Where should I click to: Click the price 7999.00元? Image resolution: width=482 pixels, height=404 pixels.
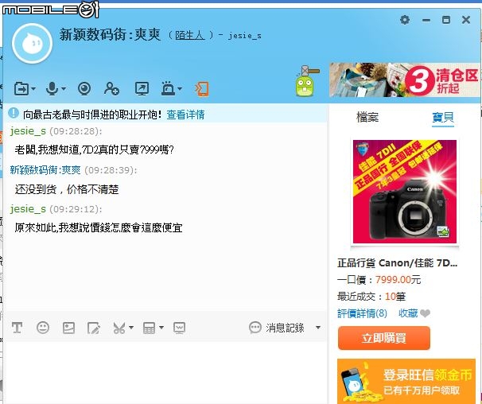398,280
